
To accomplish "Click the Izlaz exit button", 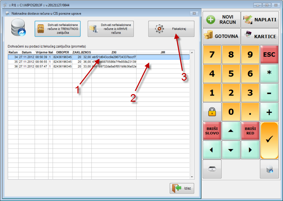I will [182, 188].
